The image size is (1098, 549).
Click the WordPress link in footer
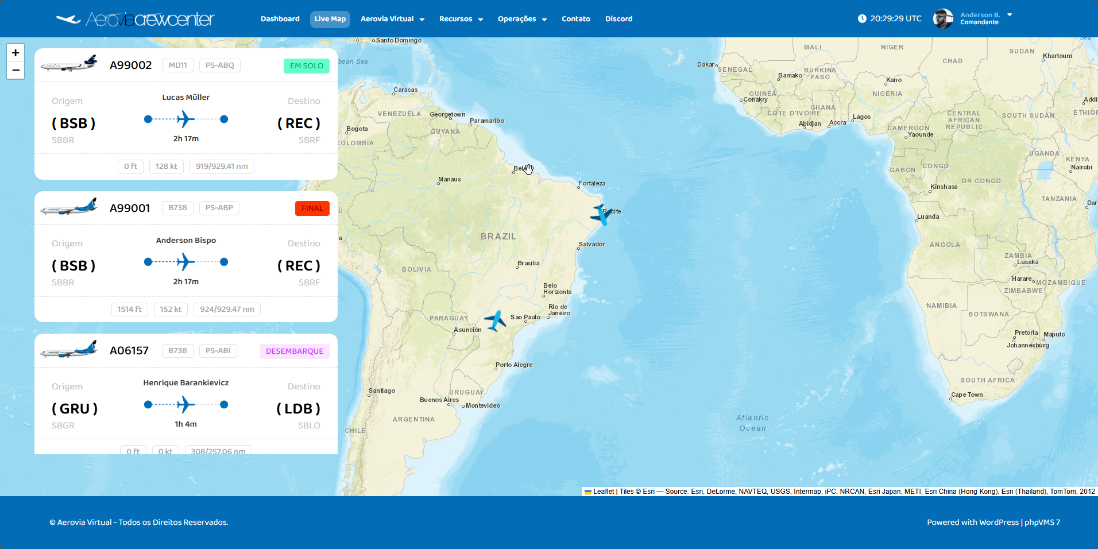[999, 522]
